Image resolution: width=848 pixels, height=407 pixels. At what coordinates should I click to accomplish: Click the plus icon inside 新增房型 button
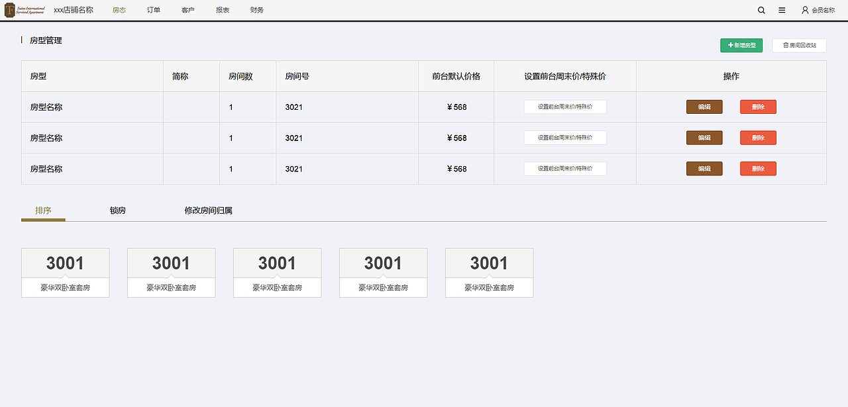[x=729, y=45]
